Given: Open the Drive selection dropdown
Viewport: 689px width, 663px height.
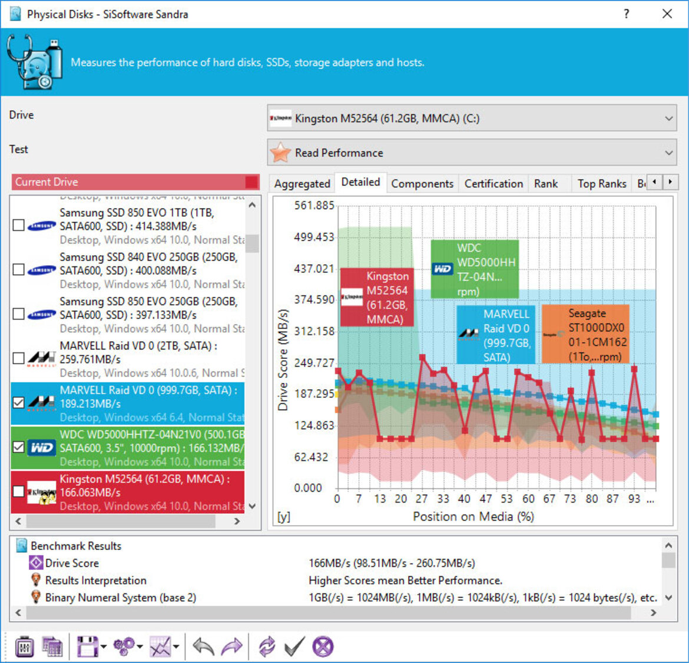Looking at the screenshot, I should [x=472, y=118].
